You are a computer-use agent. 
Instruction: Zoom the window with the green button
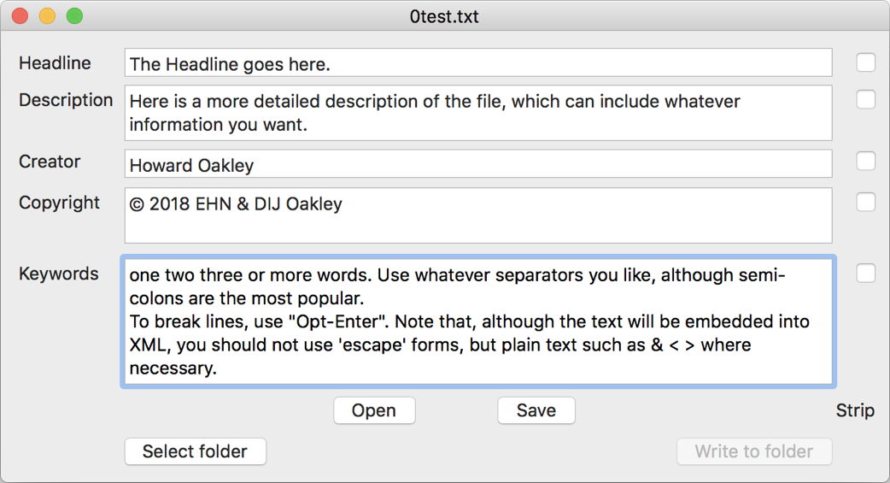coord(74,15)
